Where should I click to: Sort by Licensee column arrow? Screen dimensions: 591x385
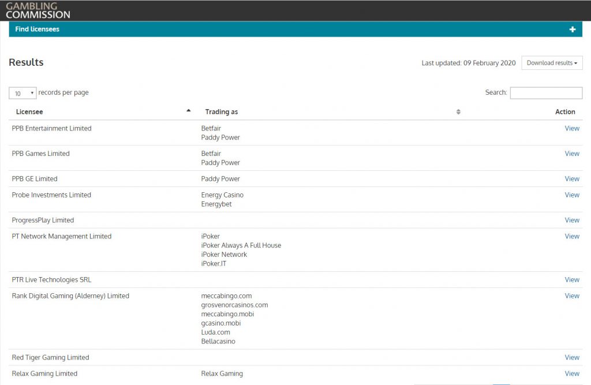pyautogui.click(x=188, y=111)
